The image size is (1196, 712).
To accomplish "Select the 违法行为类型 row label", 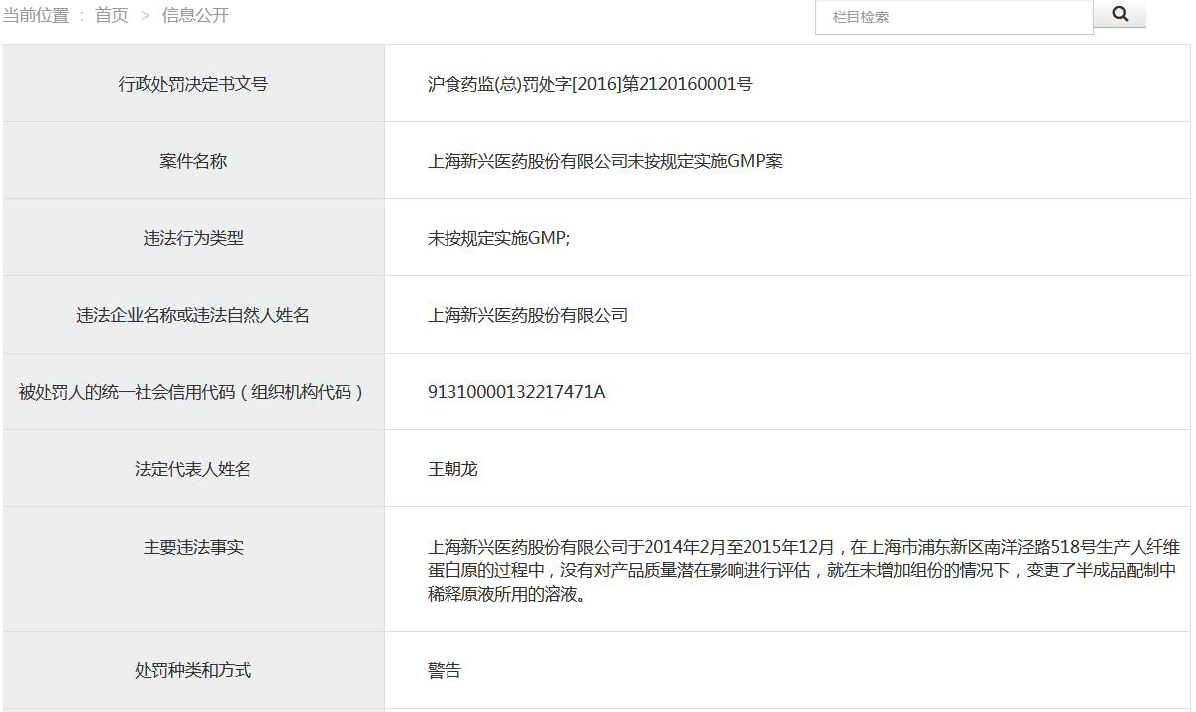I will pos(193,238).
